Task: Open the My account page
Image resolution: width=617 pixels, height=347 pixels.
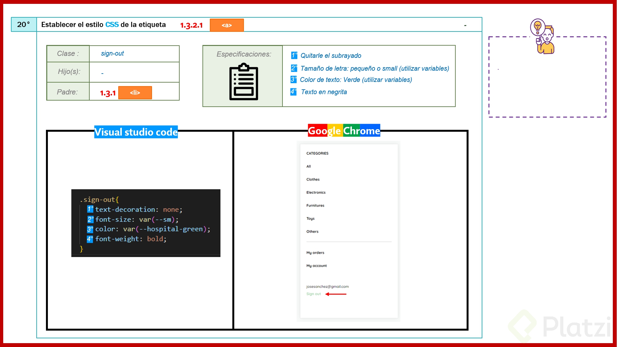Action: pos(317,265)
